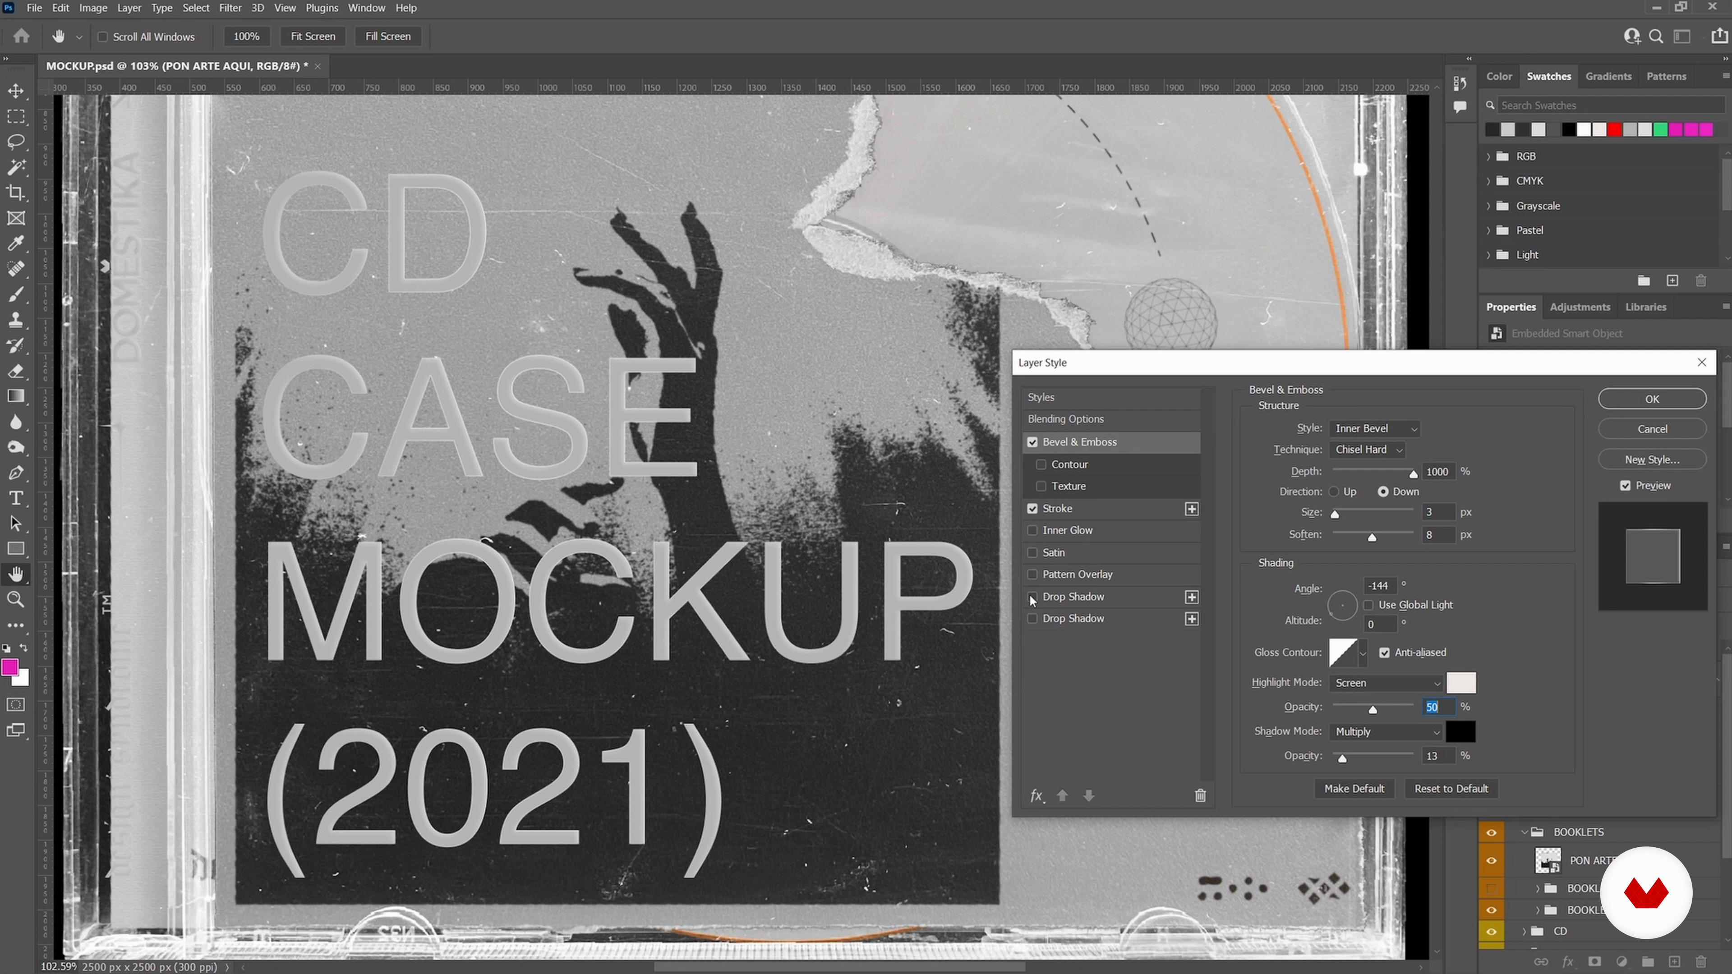This screenshot has height=974, width=1732.
Task: Click the Home icon in options bar
Action: (x=22, y=36)
